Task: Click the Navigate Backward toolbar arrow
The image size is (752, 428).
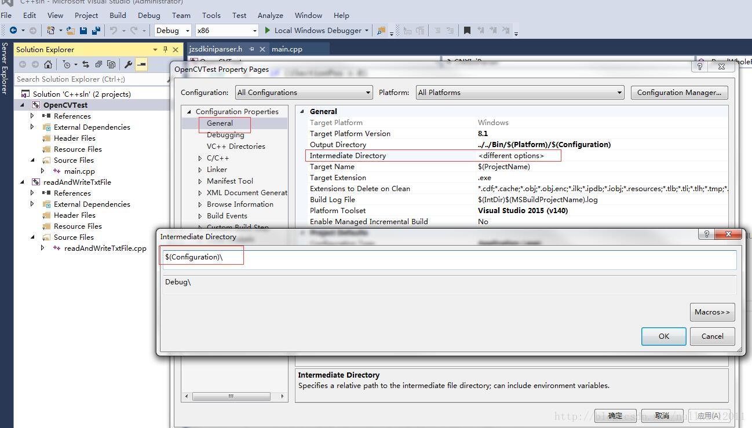Action: pyautogui.click(x=13, y=31)
